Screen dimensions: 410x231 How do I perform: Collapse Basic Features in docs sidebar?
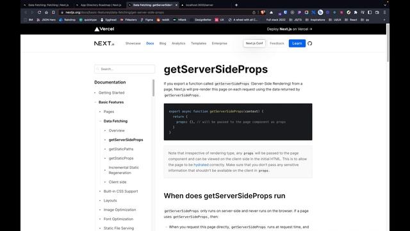111,102
